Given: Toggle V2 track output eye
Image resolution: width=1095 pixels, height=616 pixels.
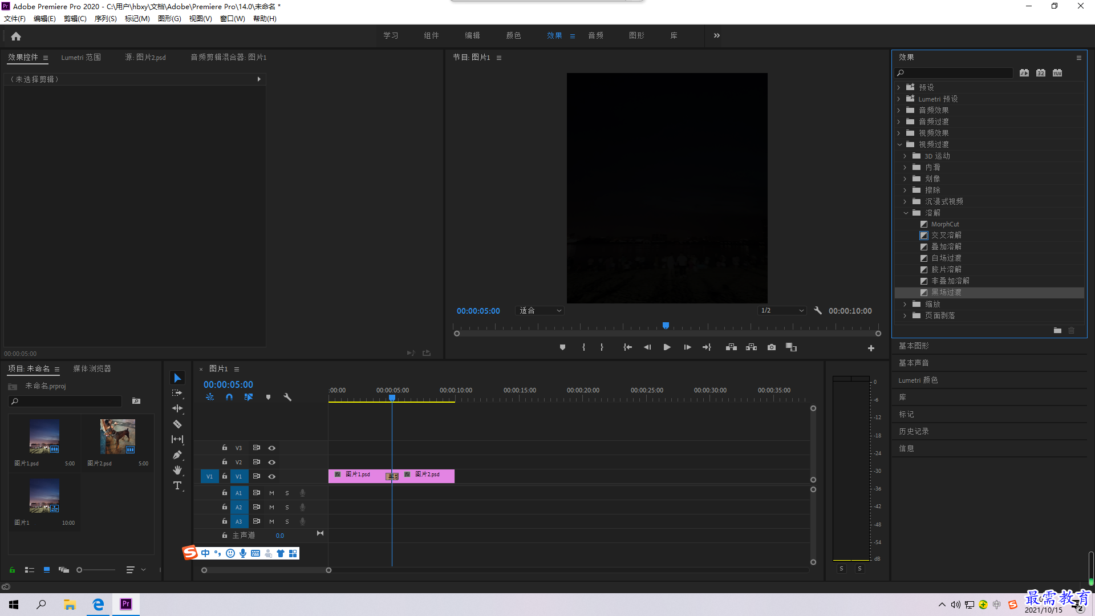Looking at the screenshot, I should [x=272, y=462].
